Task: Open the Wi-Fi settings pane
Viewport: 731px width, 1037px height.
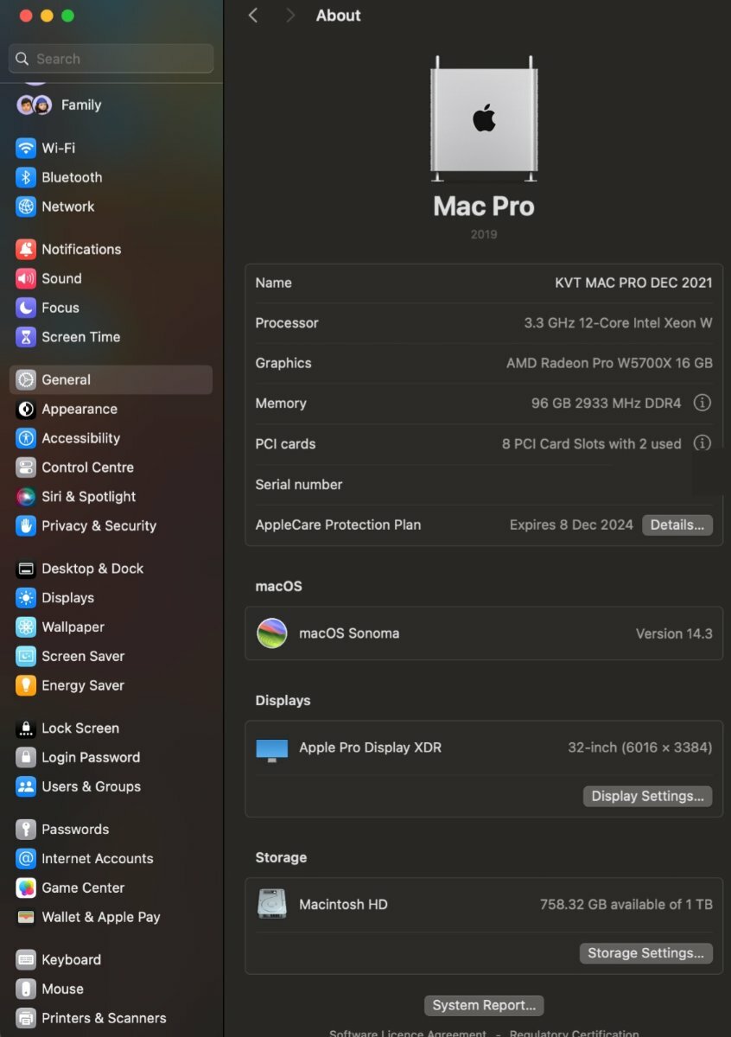Action: [x=111, y=148]
